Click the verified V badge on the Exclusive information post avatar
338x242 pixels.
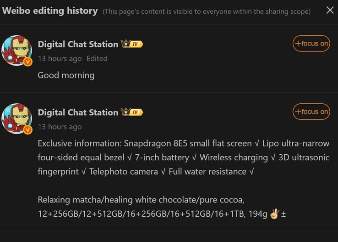[27, 130]
